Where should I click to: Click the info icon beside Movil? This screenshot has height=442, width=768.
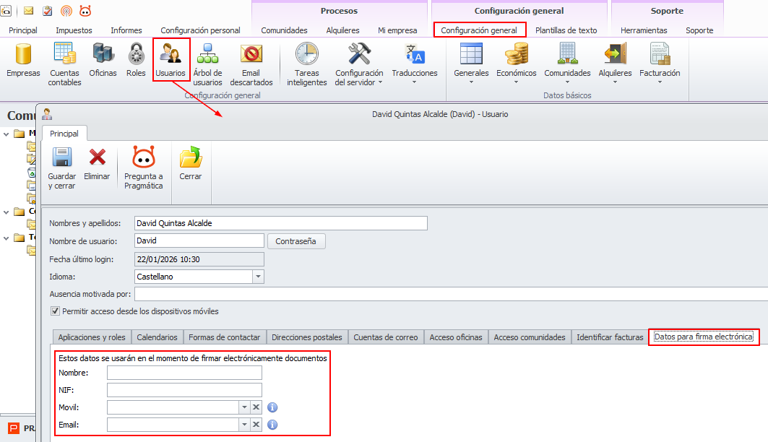[x=272, y=407]
